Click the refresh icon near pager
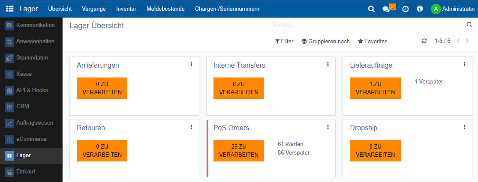The width and height of the screenshot is (478, 182). coord(424,41)
